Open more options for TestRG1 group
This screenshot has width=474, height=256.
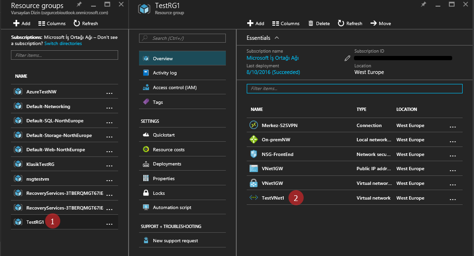point(110,223)
